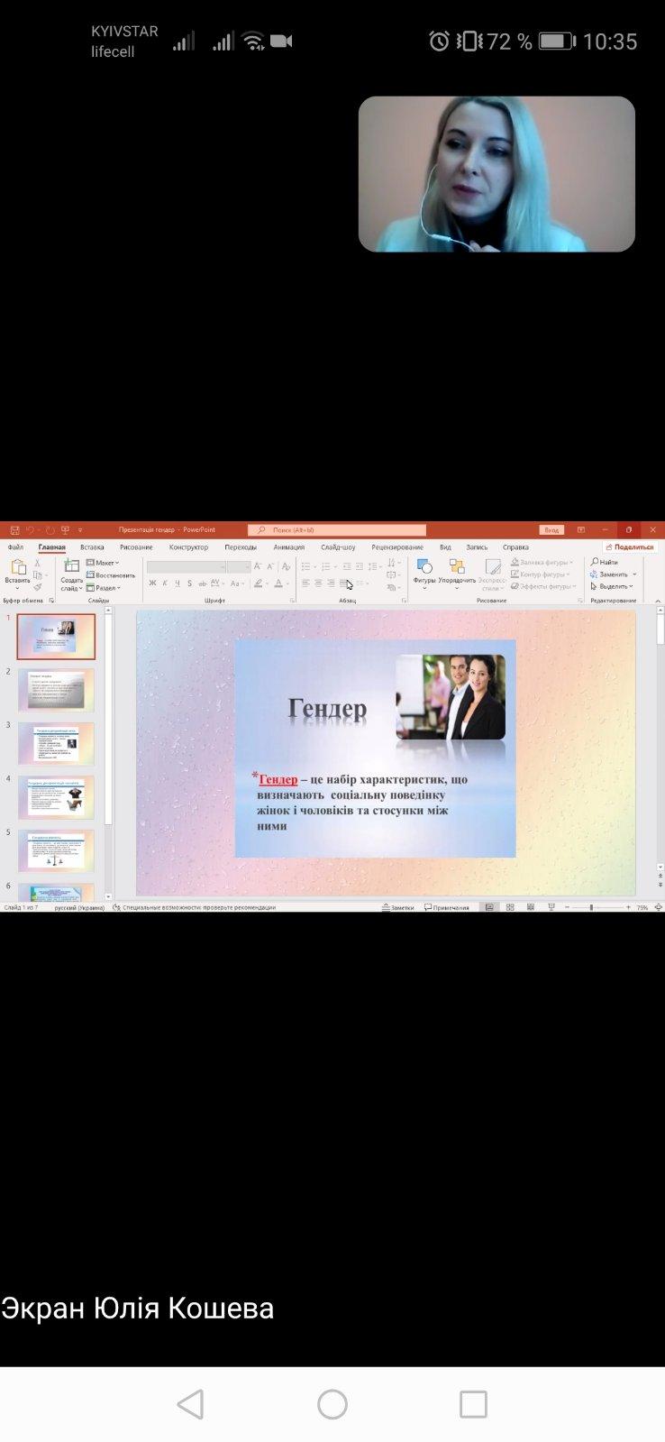This screenshot has height=1442, width=665.
Task: Click the Поделиться share button
Action: 630,547
